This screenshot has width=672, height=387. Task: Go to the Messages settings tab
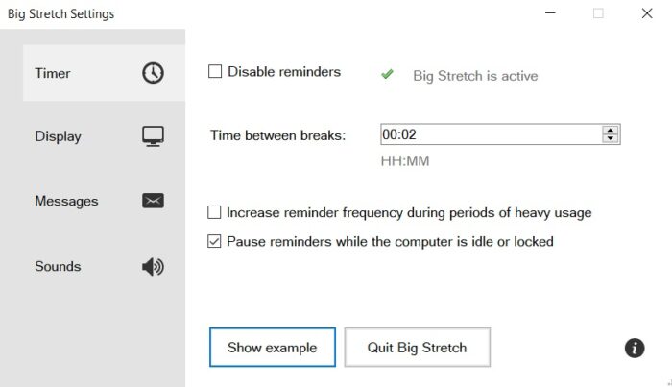tap(66, 201)
